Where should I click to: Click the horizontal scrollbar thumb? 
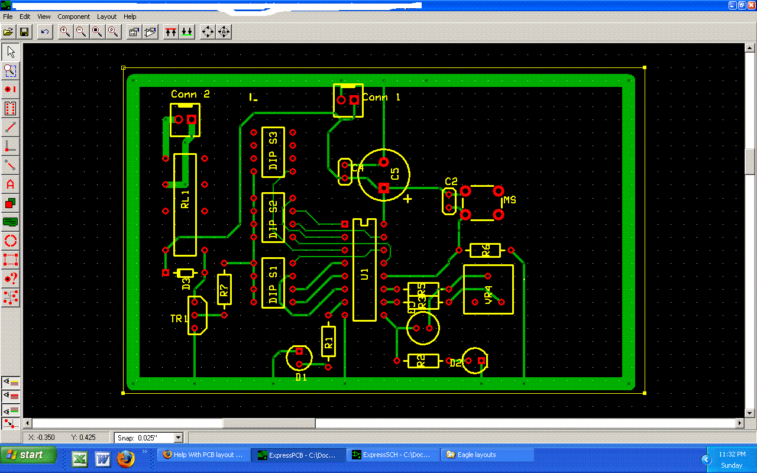coord(268,423)
